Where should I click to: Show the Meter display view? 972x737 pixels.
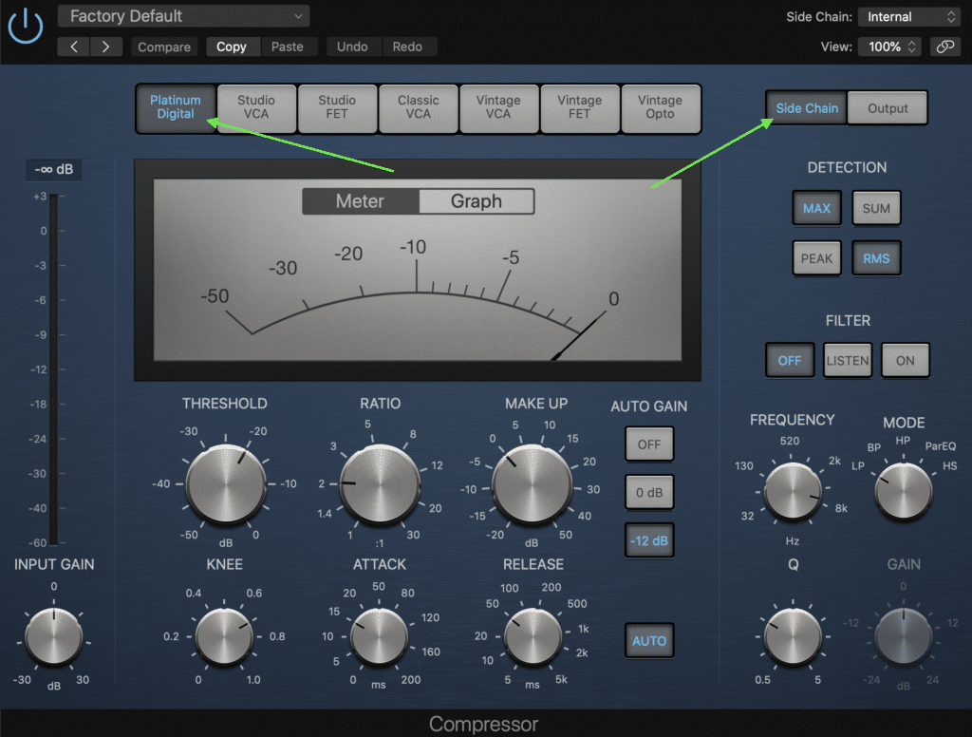tap(360, 201)
